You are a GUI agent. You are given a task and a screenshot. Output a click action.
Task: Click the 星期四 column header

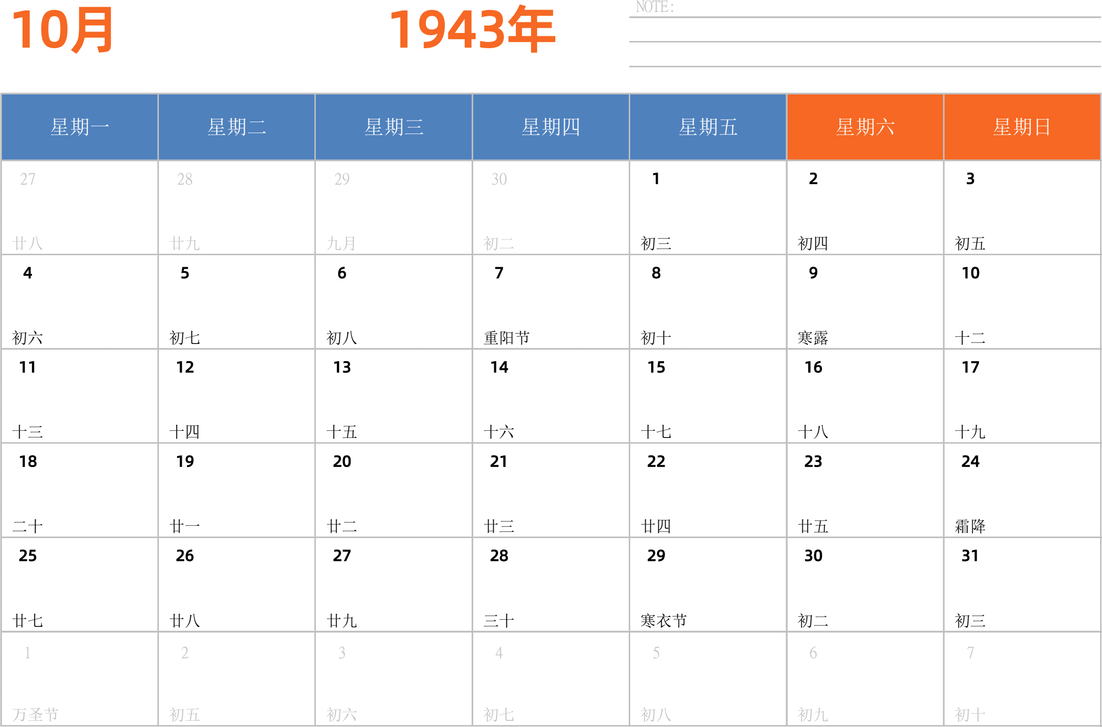pyautogui.click(x=551, y=127)
